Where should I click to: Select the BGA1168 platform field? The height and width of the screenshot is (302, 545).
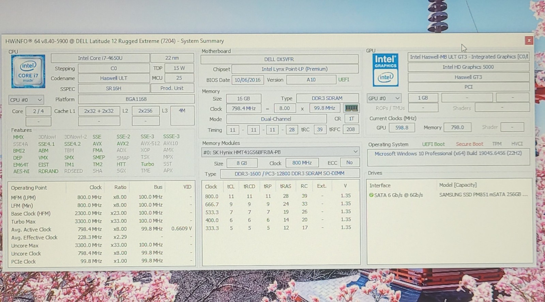[136, 99]
